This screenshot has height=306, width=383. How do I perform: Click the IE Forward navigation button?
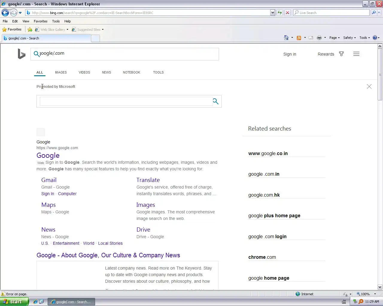coord(13,13)
